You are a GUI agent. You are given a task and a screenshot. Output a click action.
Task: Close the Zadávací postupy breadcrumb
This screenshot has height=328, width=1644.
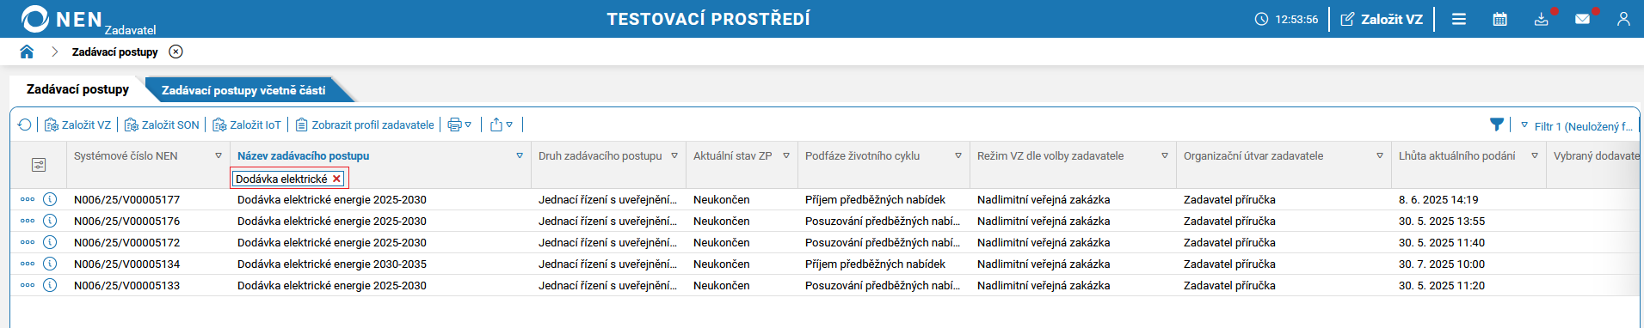coord(175,52)
